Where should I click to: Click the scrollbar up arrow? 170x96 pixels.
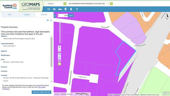point(52,36)
